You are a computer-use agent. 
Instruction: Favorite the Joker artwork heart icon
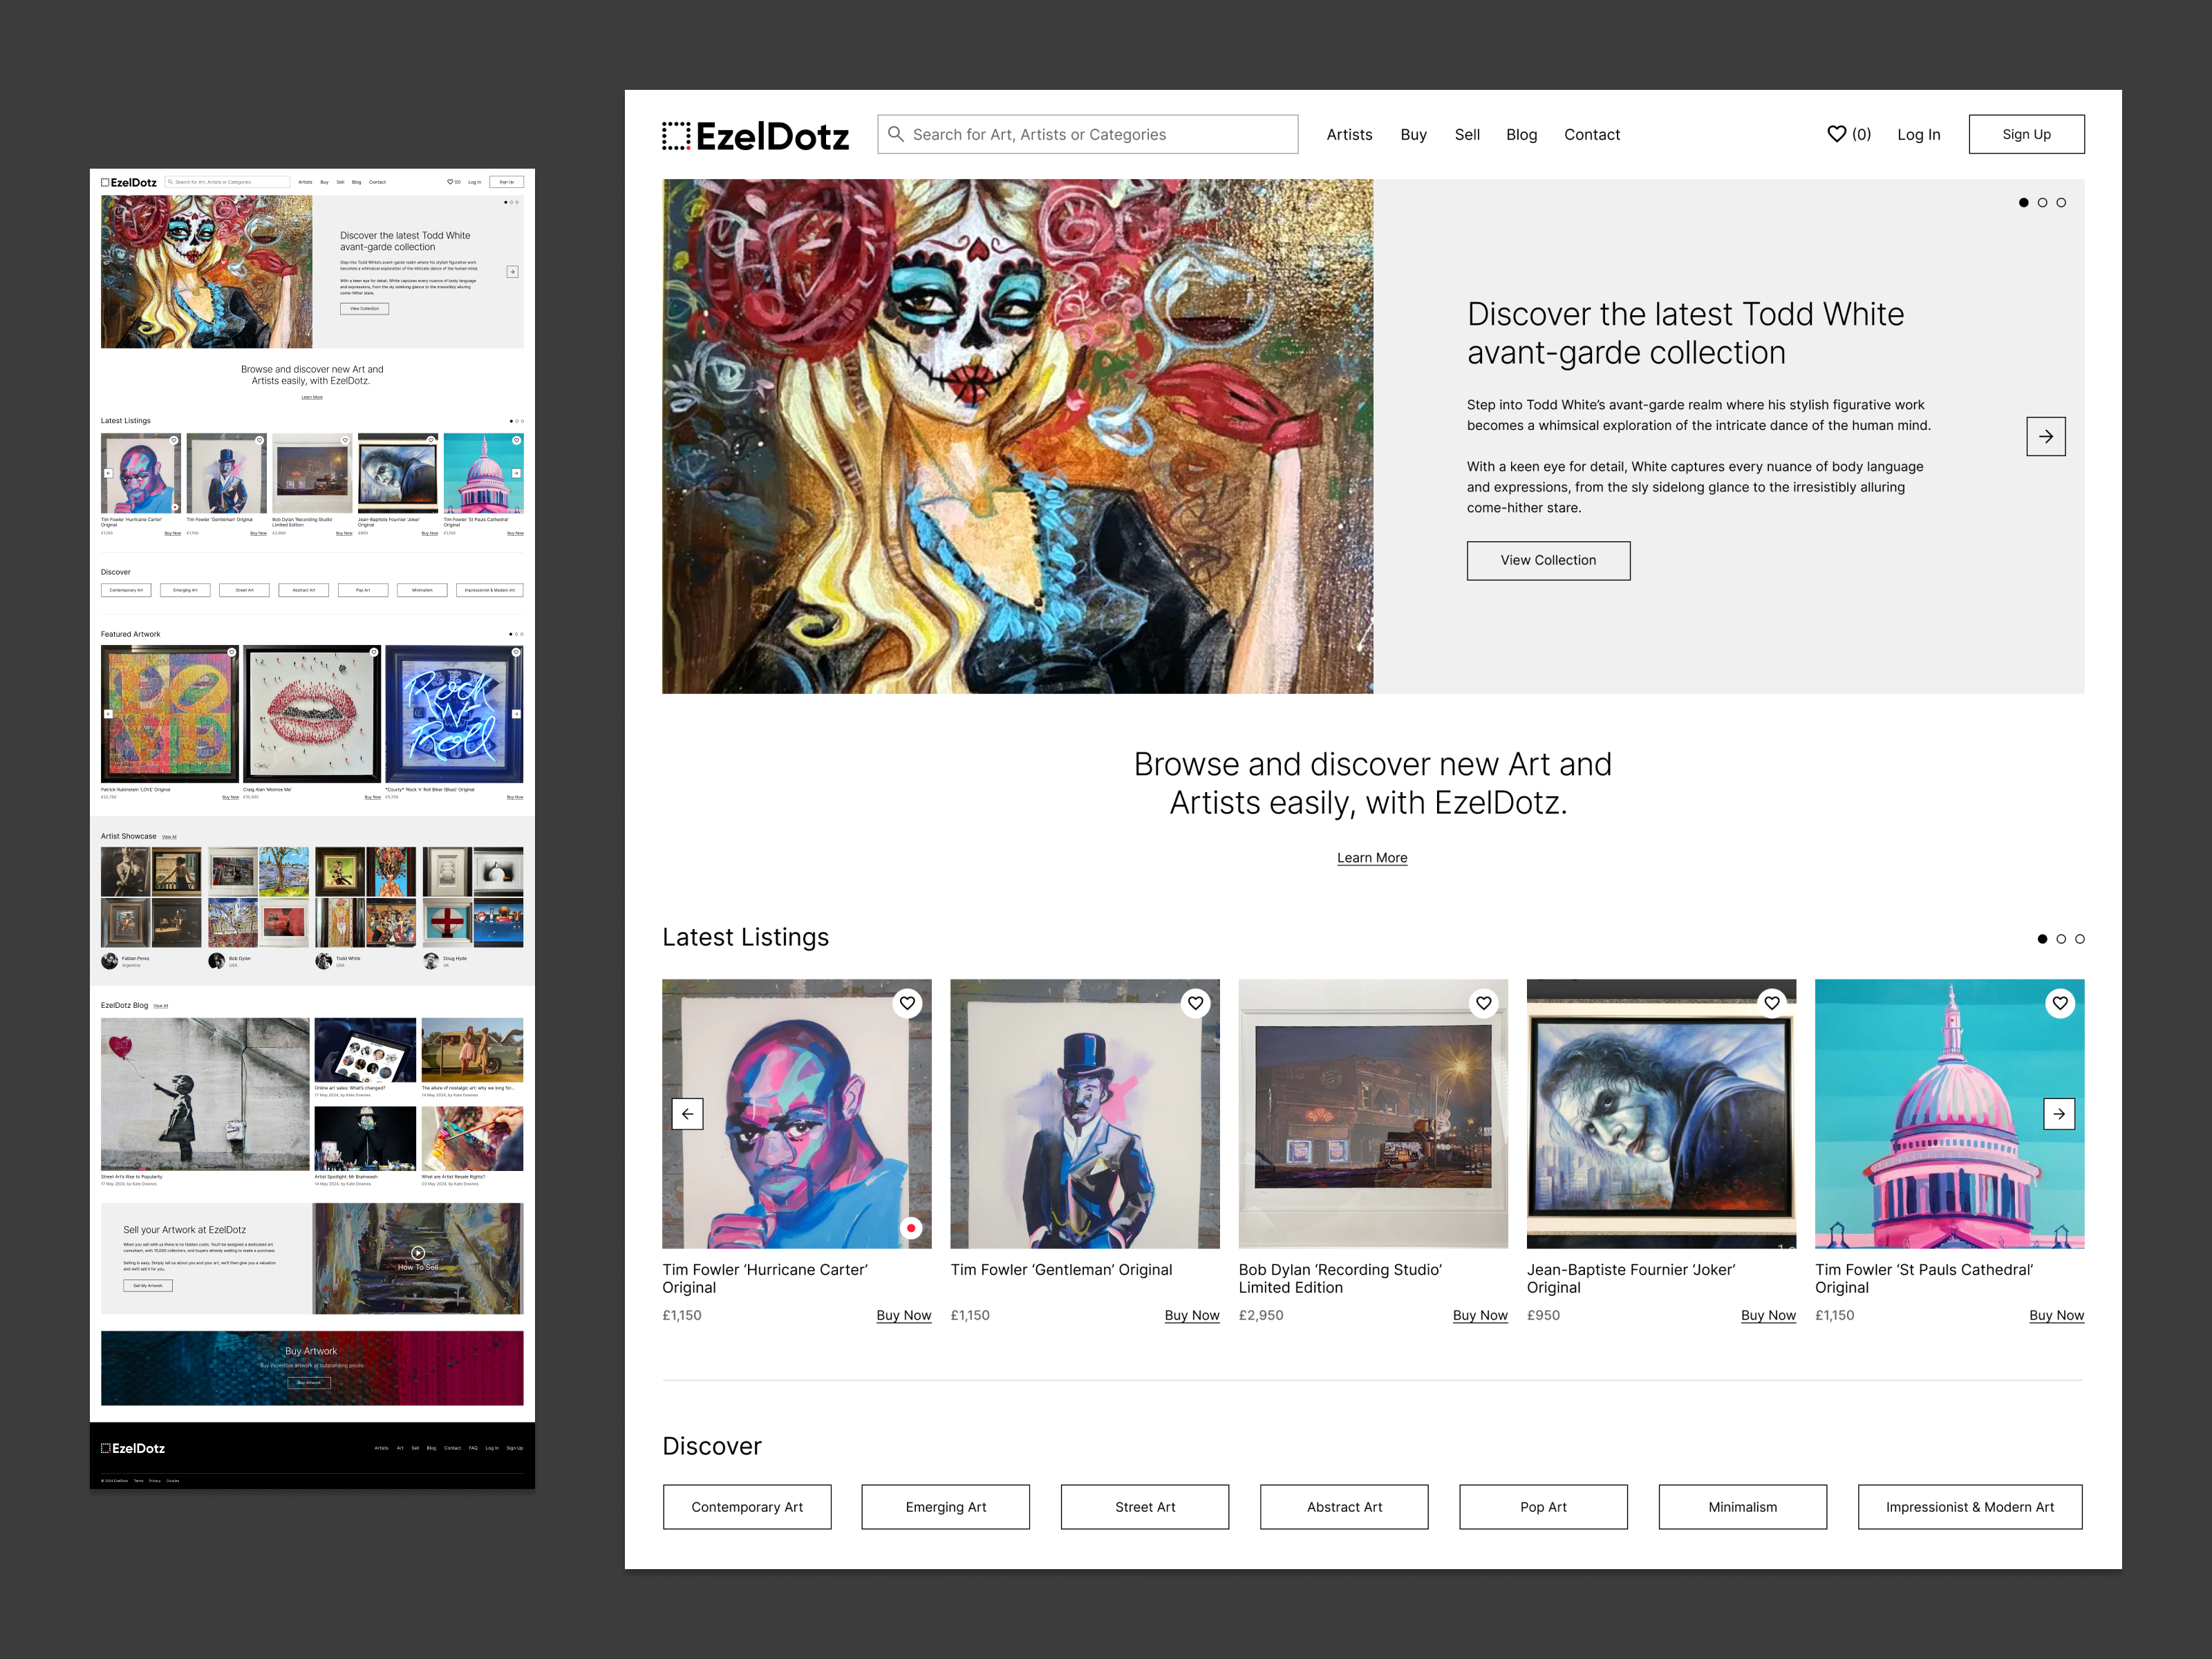1771,1003
